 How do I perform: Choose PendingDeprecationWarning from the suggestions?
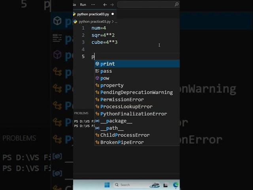[137, 92]
